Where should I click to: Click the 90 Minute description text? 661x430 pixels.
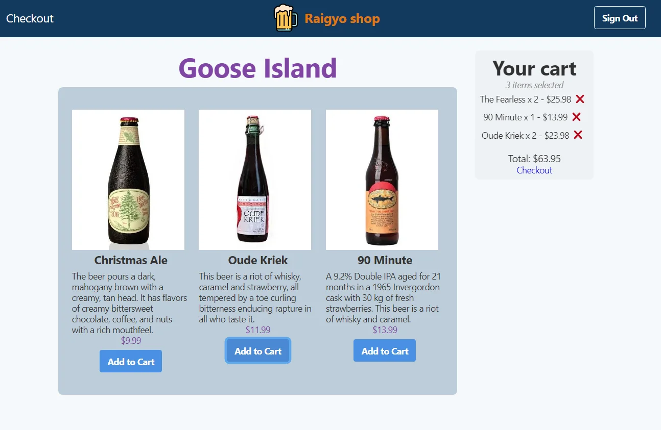(383, 298)
